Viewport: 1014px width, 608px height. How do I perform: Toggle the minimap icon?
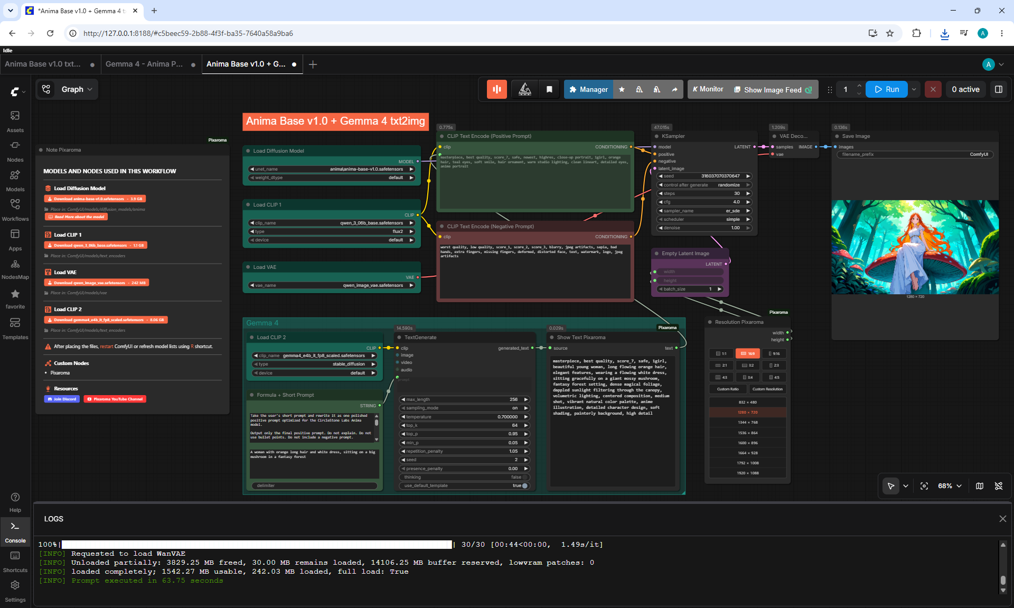[980, 486]
